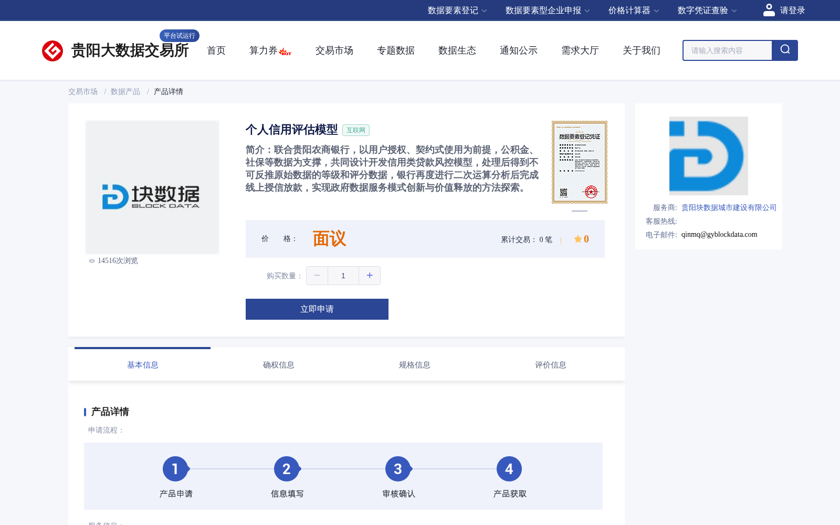Switch to the 评价信息 tab
The image size is (840, 525).
click(x=551, y=365)
